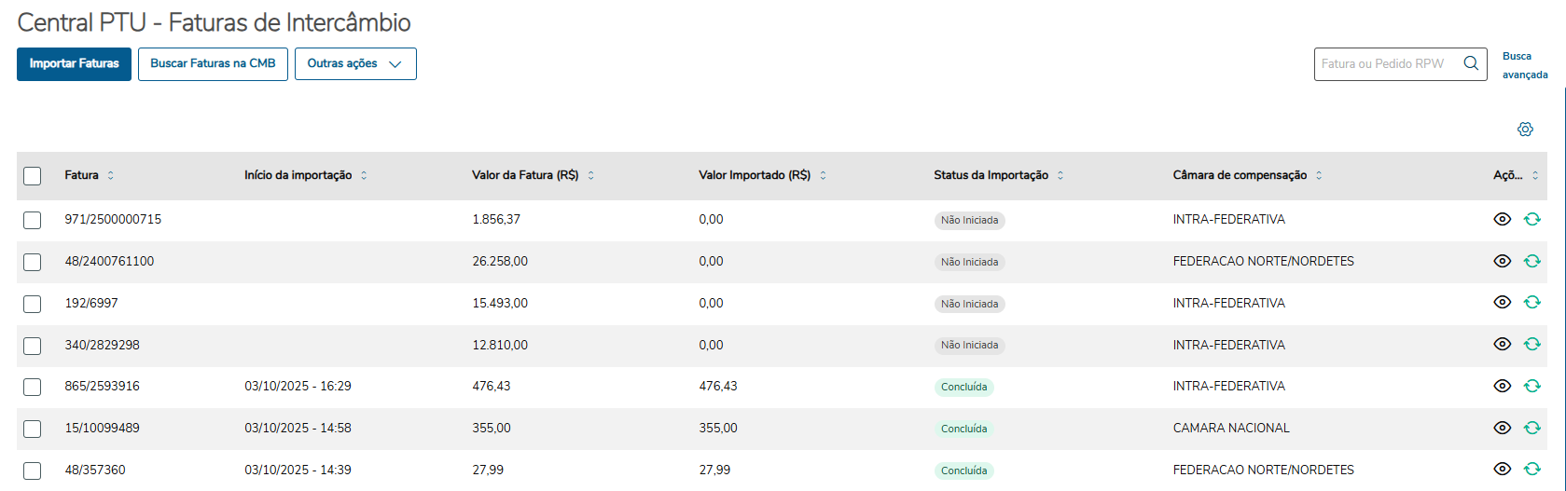View details of invoice 971/2500000715
The width and height of the screenshot is (1566, 491).
(1502, 220)
